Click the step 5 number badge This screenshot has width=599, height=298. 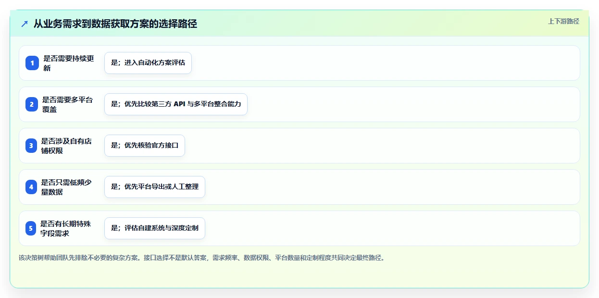32,228
